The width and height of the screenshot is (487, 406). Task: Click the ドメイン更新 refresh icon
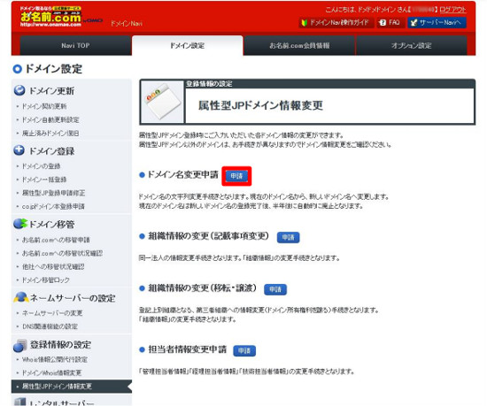[x=19, y=90]
